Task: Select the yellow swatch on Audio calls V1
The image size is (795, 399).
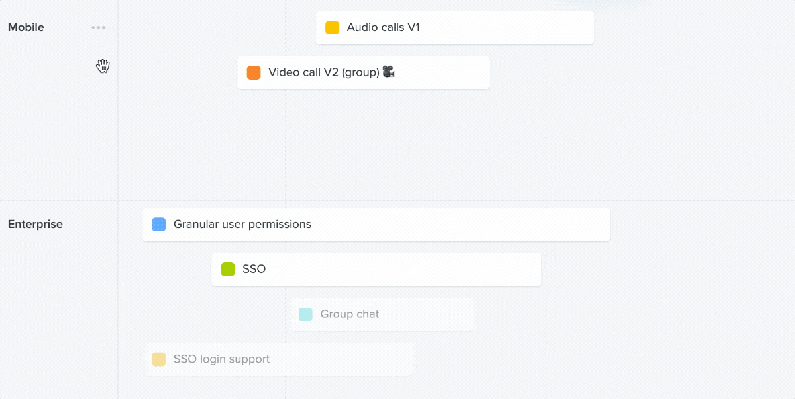Action: (x=333, y=28)
